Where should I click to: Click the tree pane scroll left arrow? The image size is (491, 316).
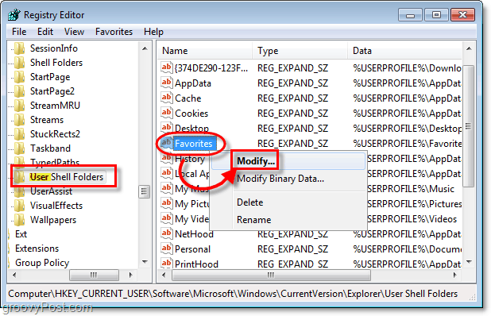click(x=14, y=275)
